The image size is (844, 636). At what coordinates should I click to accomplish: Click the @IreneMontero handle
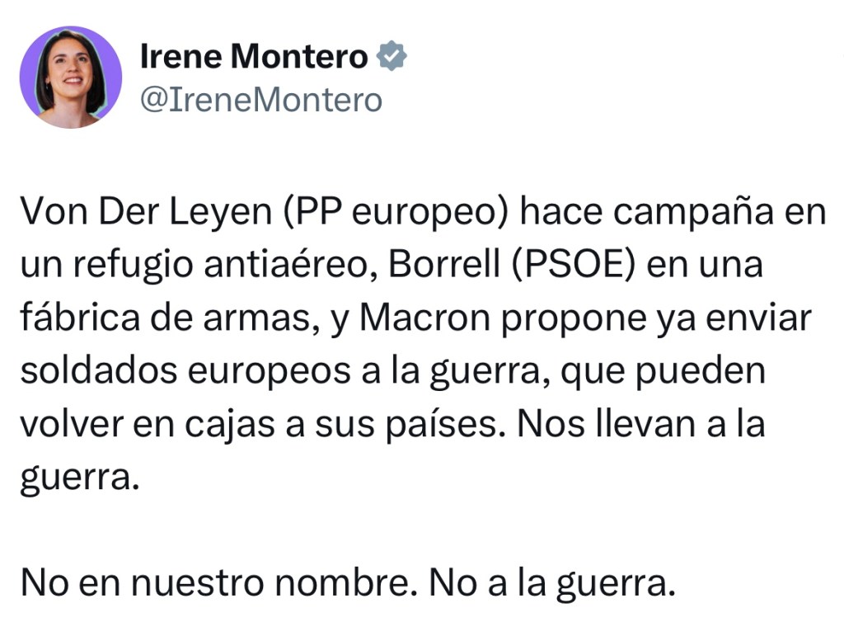pyautogui.click(x=261, y=100)
